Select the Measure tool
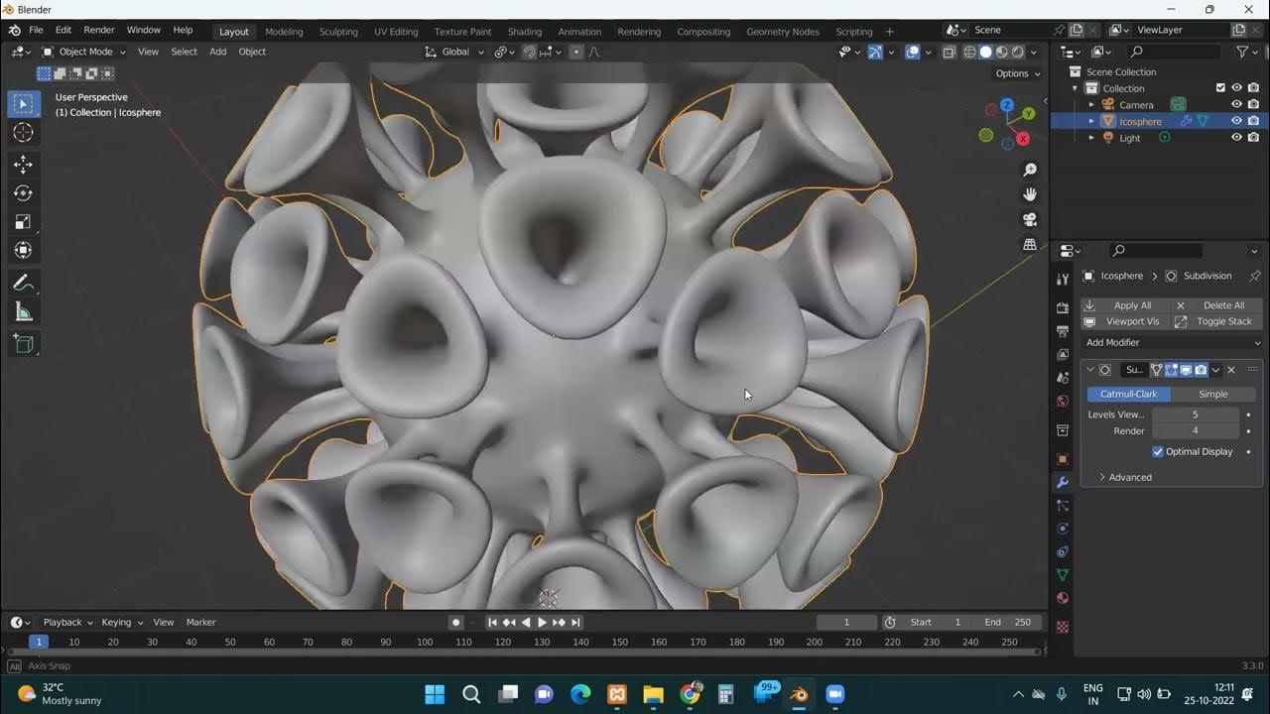 coord(24,312)
